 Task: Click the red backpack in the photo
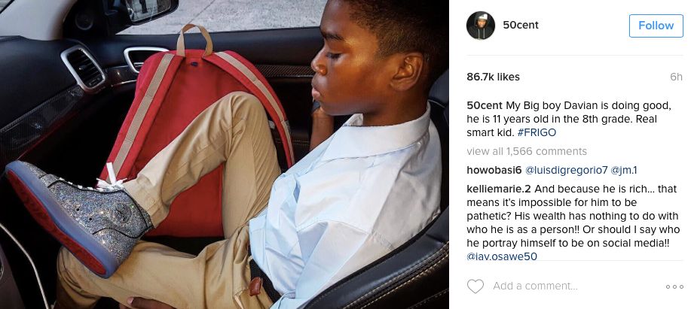(194, 132)
